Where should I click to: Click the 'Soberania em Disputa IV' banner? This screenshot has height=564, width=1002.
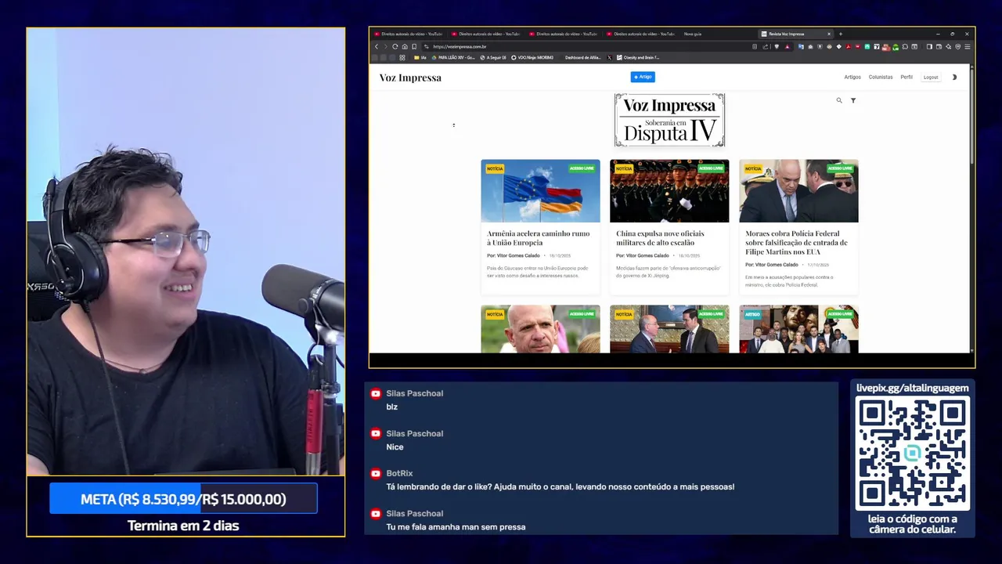tap(669, 120)
